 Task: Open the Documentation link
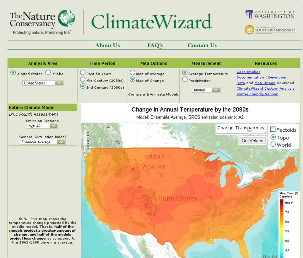click(250, 77)
